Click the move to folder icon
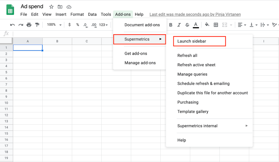 [x=60, y=7]
